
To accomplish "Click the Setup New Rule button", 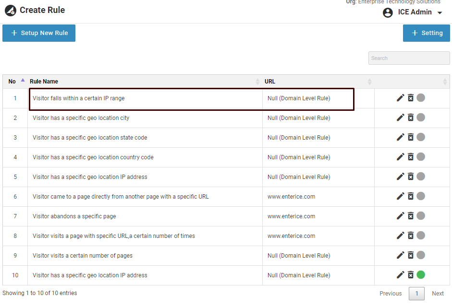I will point(39,33).
